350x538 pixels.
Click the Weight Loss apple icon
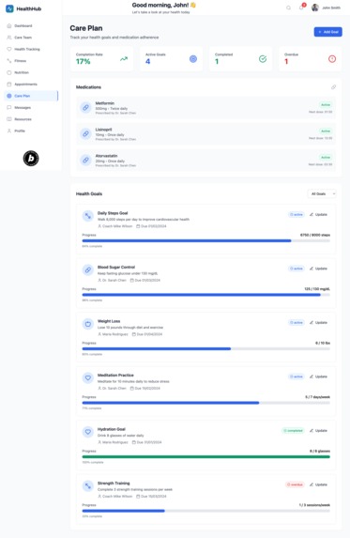[x=88, y=324]
